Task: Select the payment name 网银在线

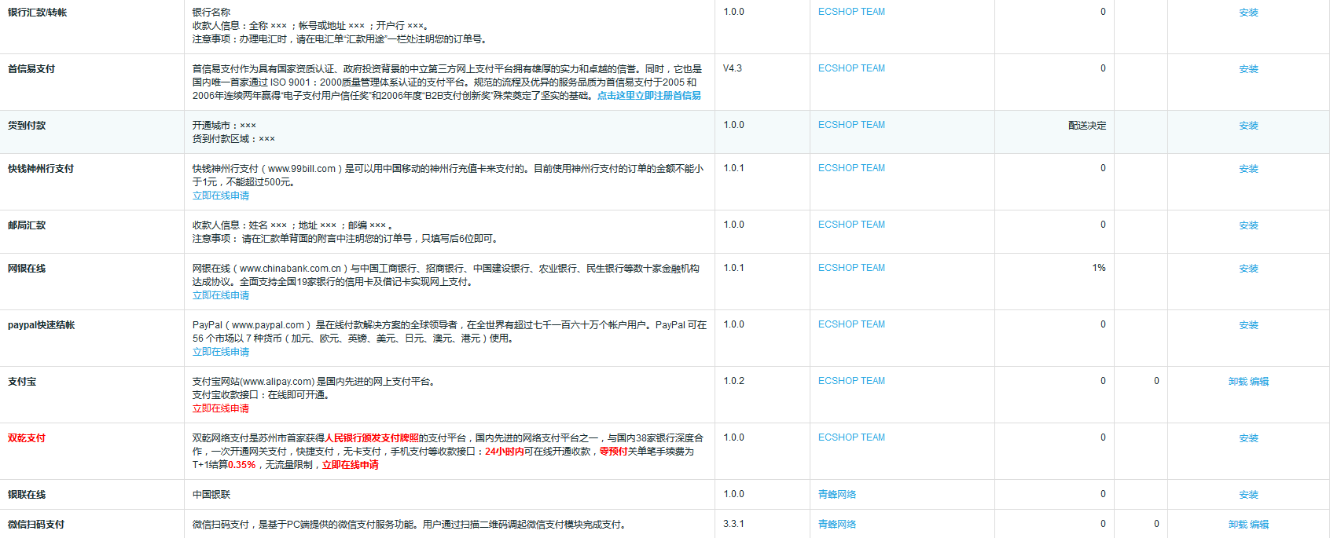Action: click(27, 269)
